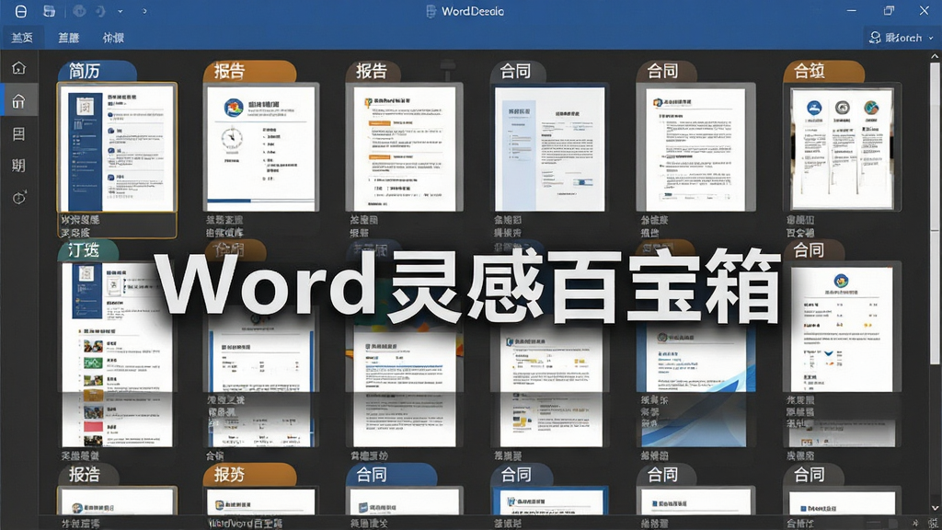Screen dimensions: 942x530
Task: Select the blue 合同 category tab
Action: tap(390, 475)
